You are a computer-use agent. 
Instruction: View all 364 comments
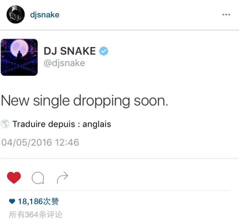pyautogui.click(x=36, y=215)
